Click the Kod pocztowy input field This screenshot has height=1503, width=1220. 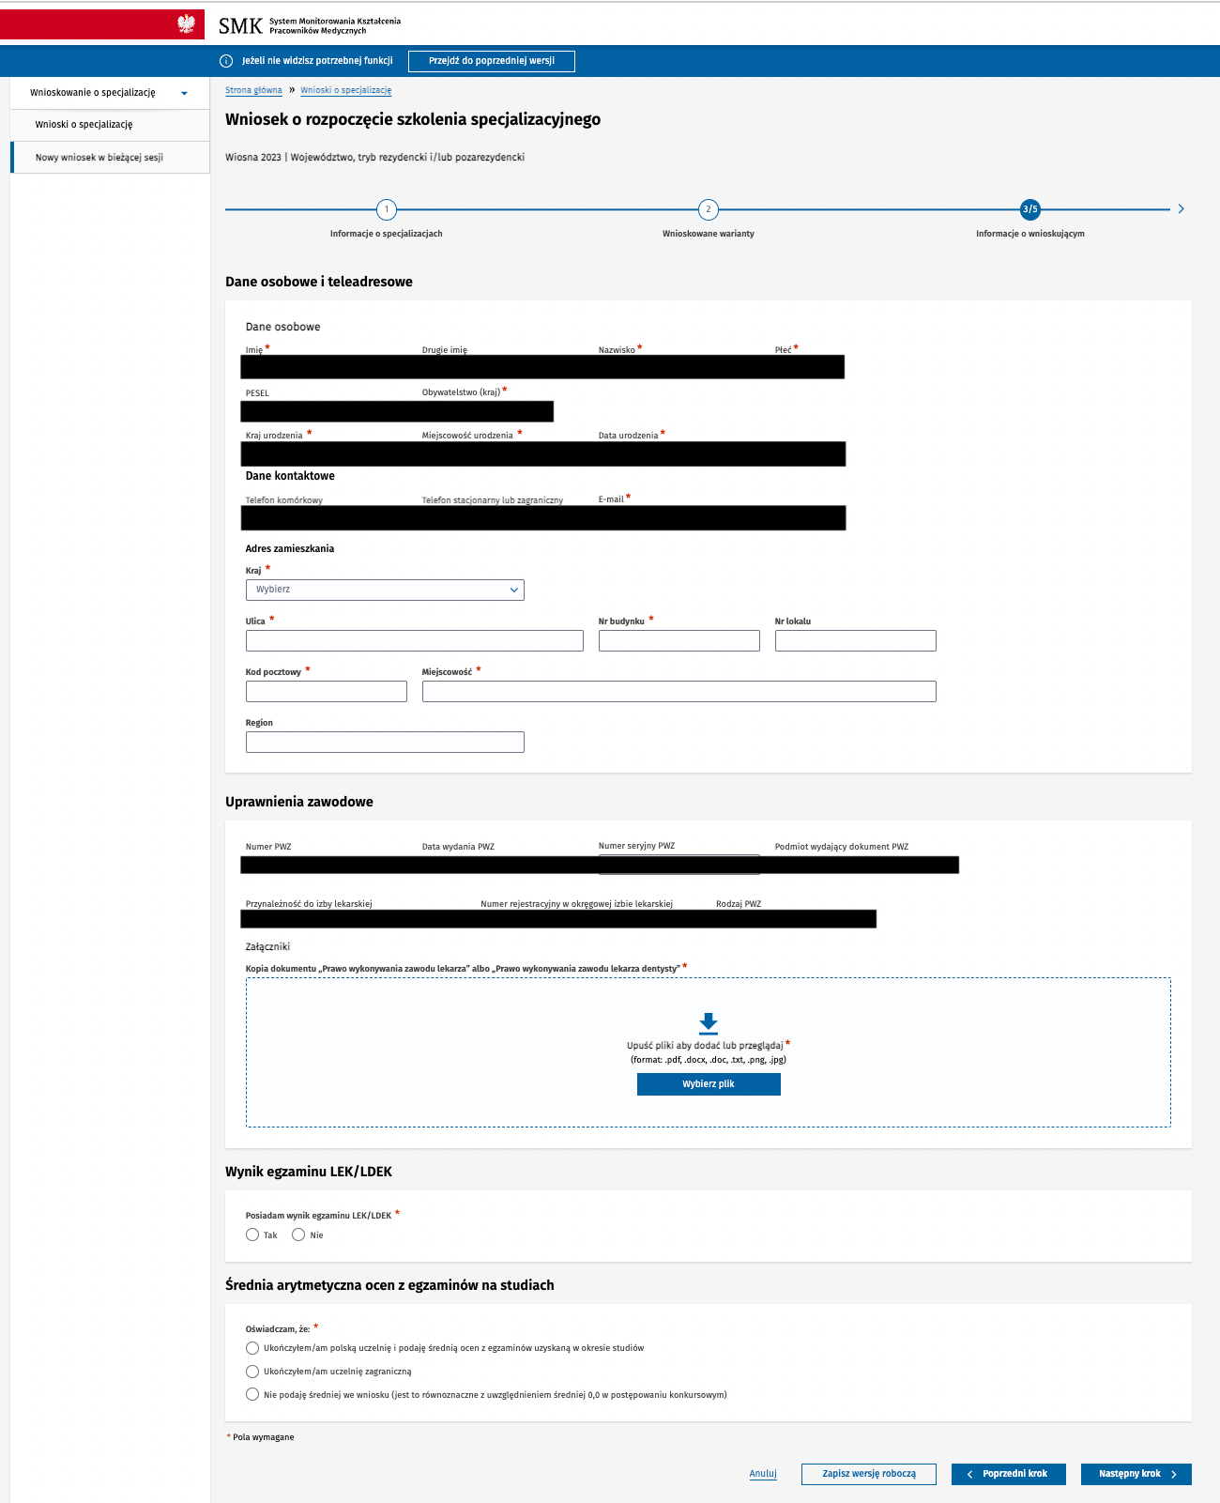(x=326, y=691)
